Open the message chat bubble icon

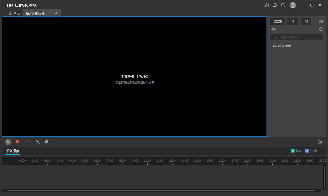(275, 5)
